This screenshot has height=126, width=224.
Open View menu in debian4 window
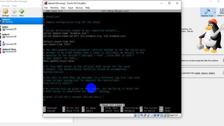coord(63,8)
